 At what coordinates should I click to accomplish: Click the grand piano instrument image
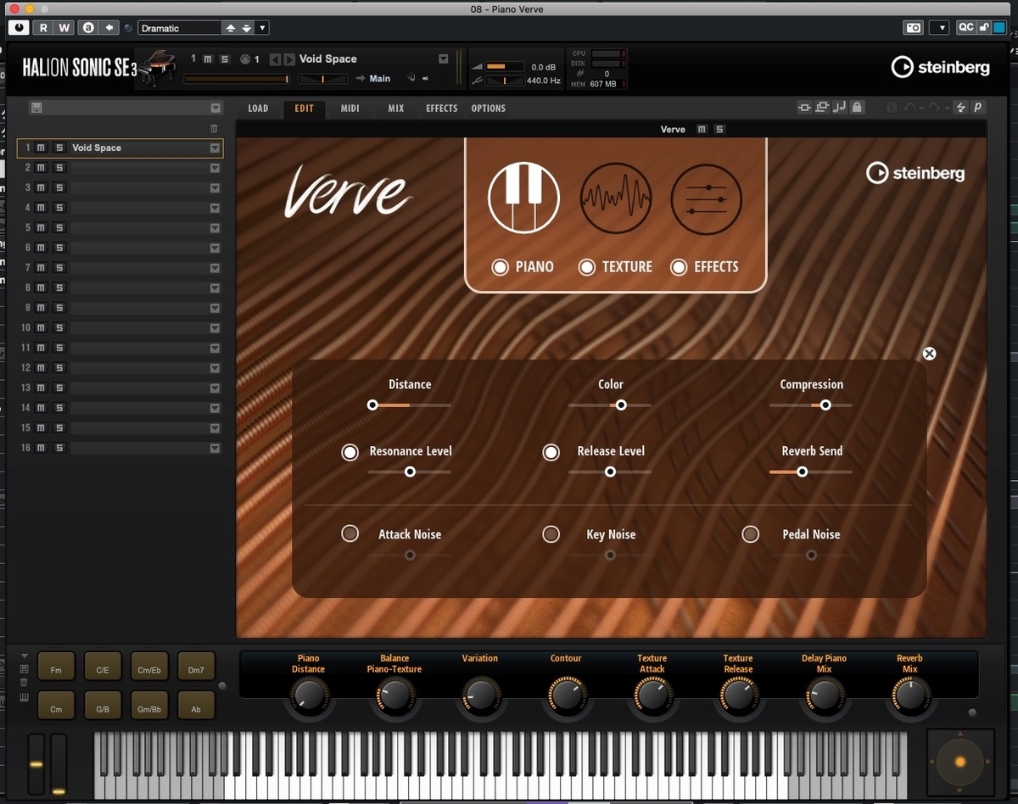coord(158,67)
